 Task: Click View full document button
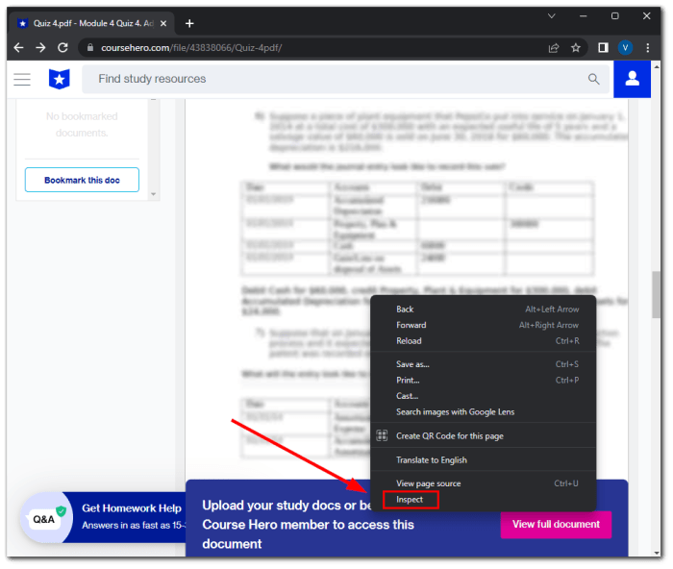(556, 524)
